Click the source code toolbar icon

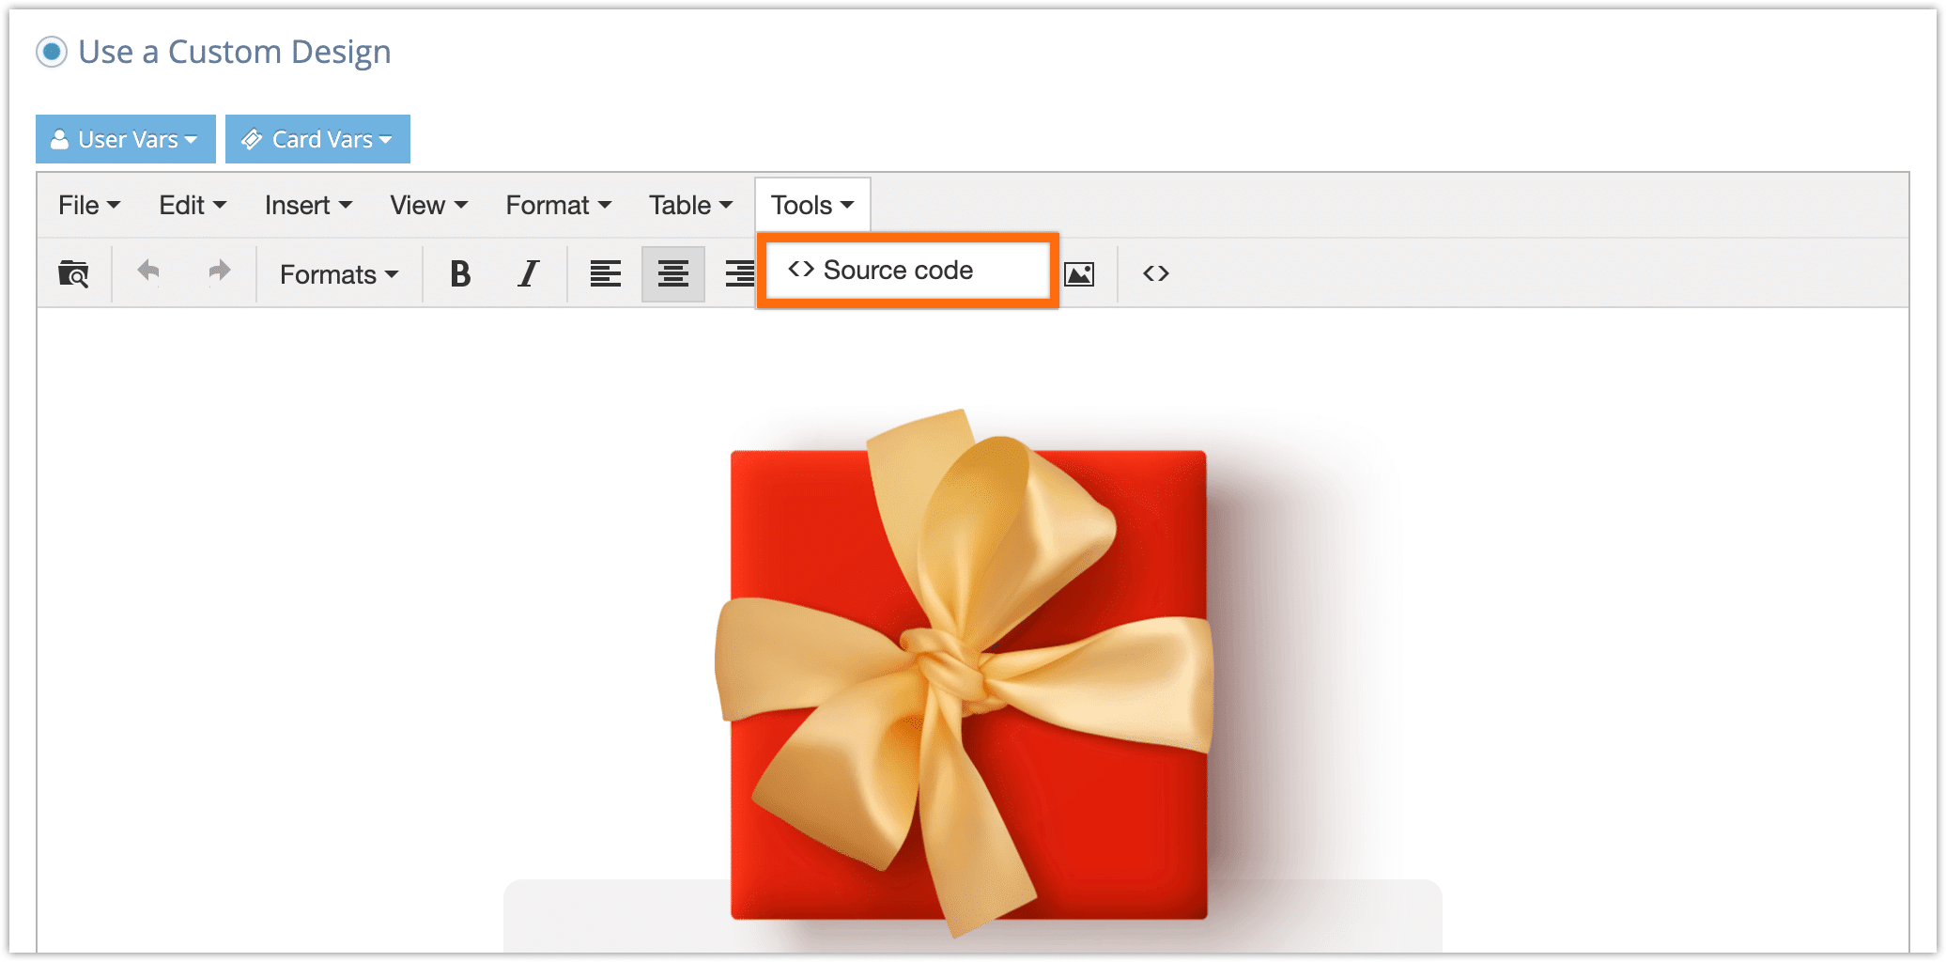(1156, 273)
